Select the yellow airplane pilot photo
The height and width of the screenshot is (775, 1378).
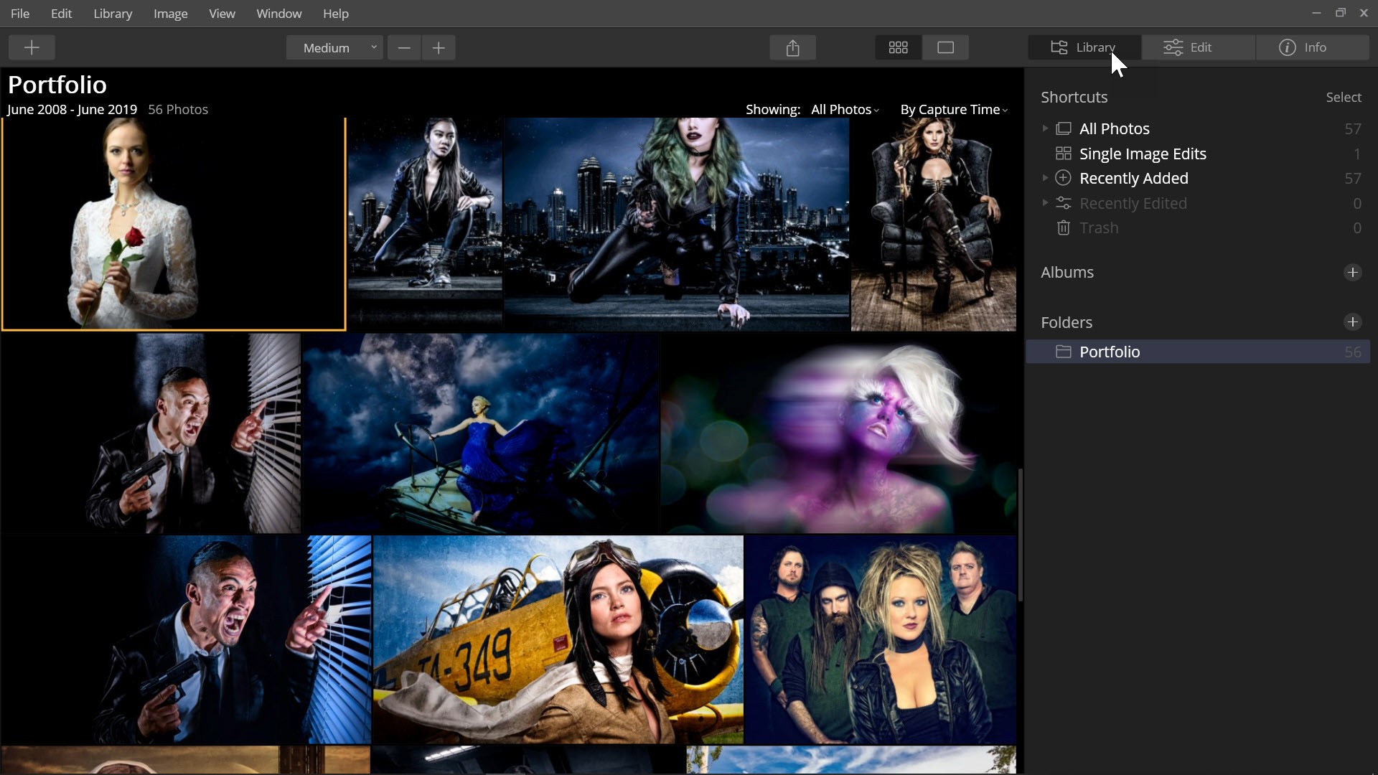coord(558,639)
